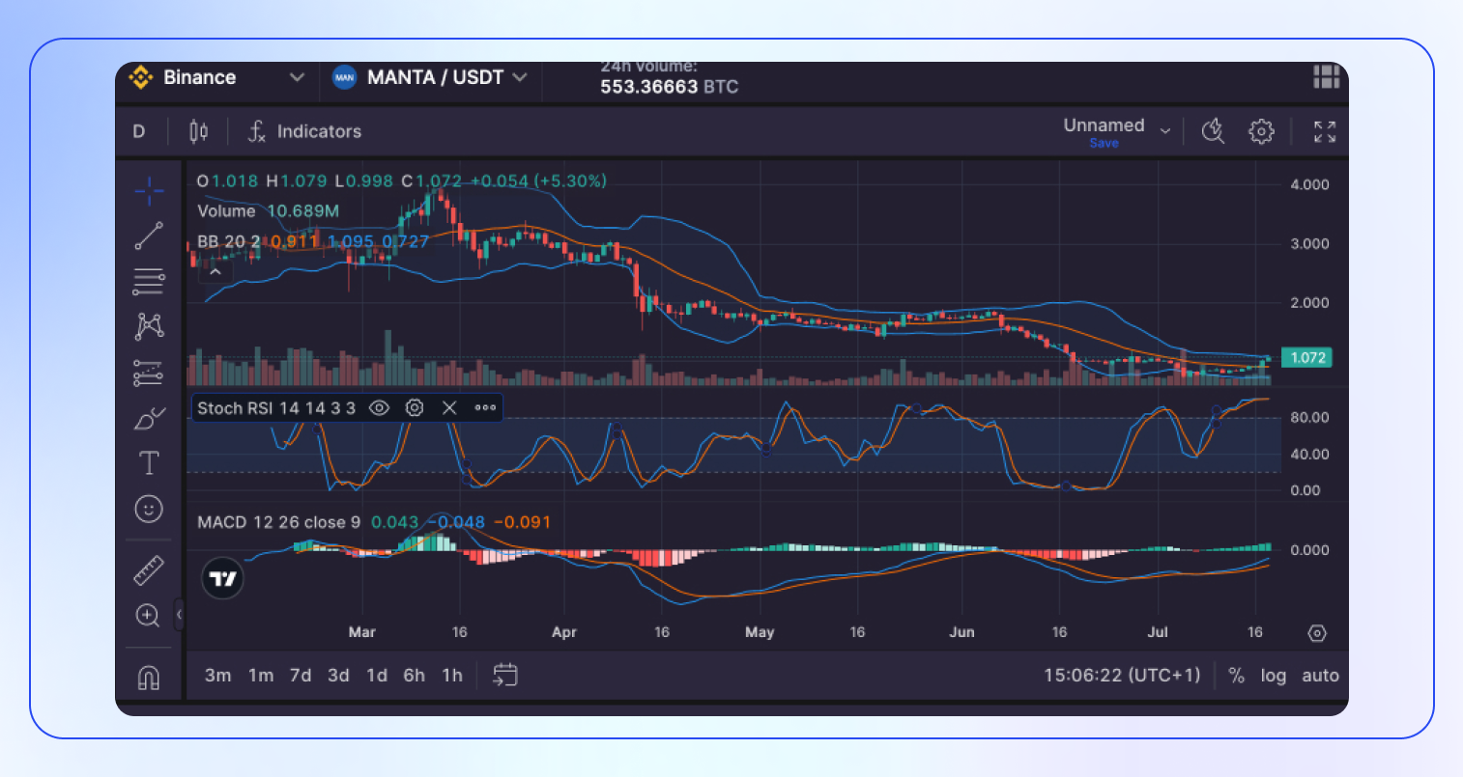This screenshot has height=777, width=1463.
Task: Open the measure ruler tool
Action: (148, 569)
